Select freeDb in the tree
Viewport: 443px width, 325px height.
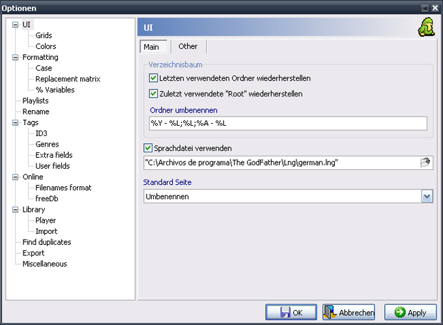[47, 199]
